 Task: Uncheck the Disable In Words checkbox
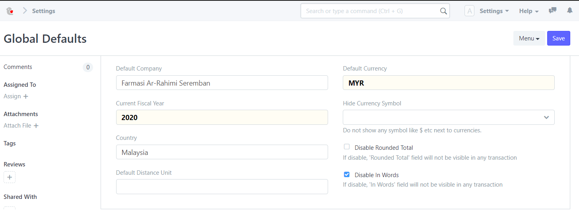coord(347,174)
